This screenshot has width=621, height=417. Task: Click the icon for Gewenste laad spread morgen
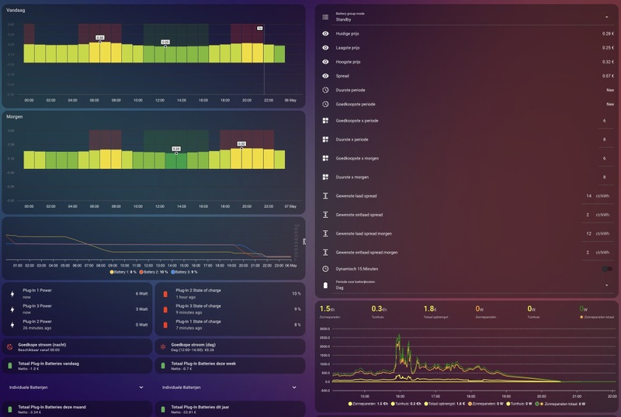tap(325, 233)
